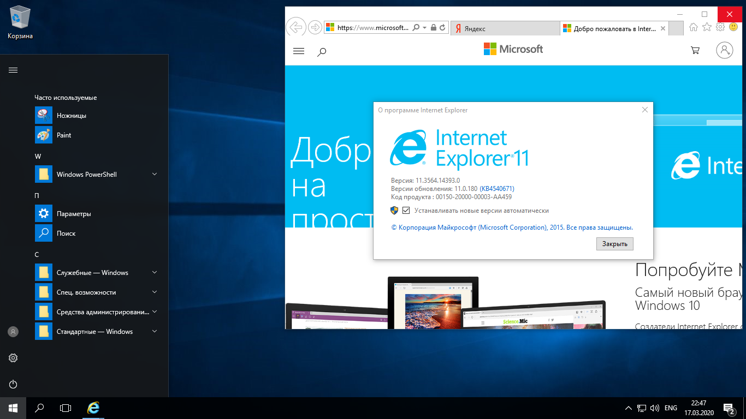746x419 pixels.
Task: Click letter W section header
Action: 38,157
